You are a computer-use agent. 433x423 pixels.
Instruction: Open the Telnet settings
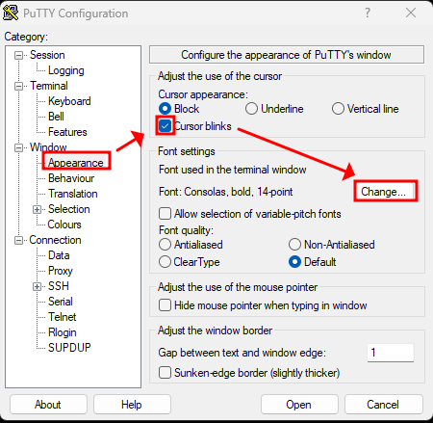63,317
